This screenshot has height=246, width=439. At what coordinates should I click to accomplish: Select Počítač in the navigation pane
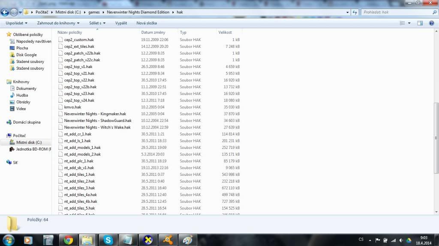[19, 136]
